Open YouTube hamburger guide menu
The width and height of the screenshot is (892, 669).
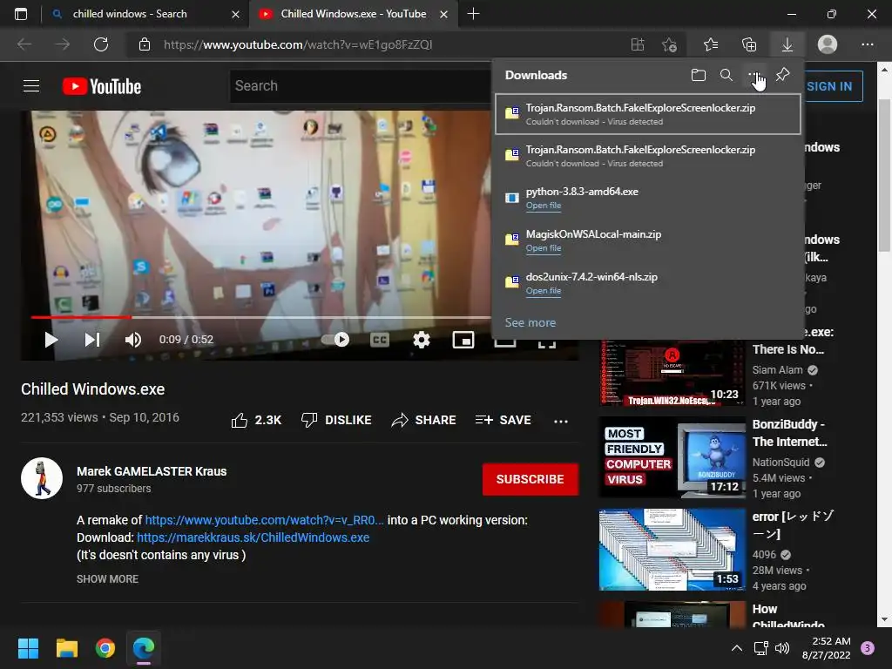point(31,86)
